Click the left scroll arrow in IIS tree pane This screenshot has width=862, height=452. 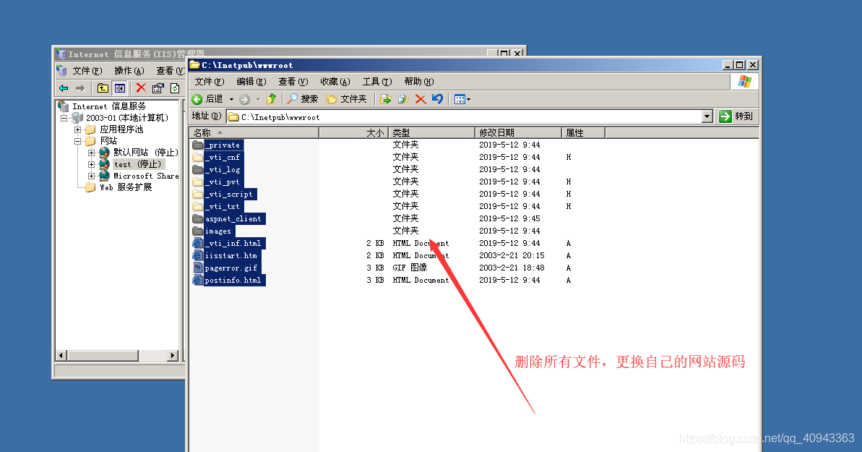pyautogui.click(x=61, y=356)
